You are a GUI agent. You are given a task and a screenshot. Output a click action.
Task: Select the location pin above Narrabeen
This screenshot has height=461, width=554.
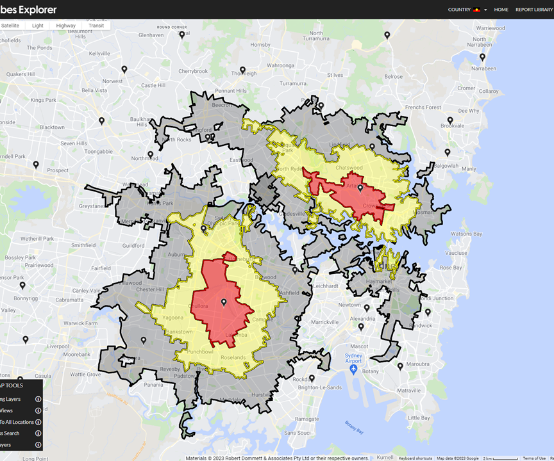[x=482, y=57]
